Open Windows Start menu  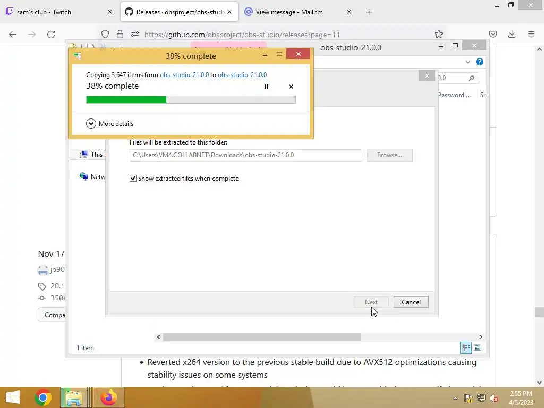click(x=13, y=397)
